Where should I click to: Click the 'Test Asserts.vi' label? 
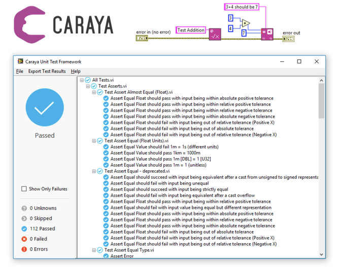[x=112, y=86]
